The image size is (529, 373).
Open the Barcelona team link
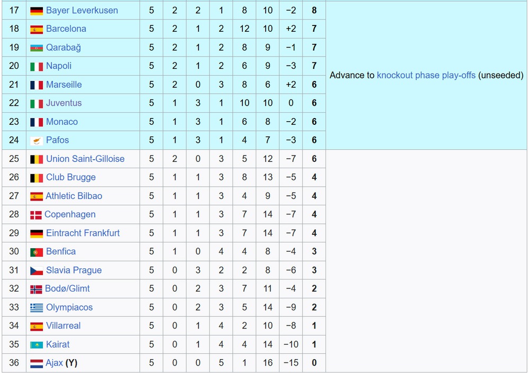coord(66,29)
